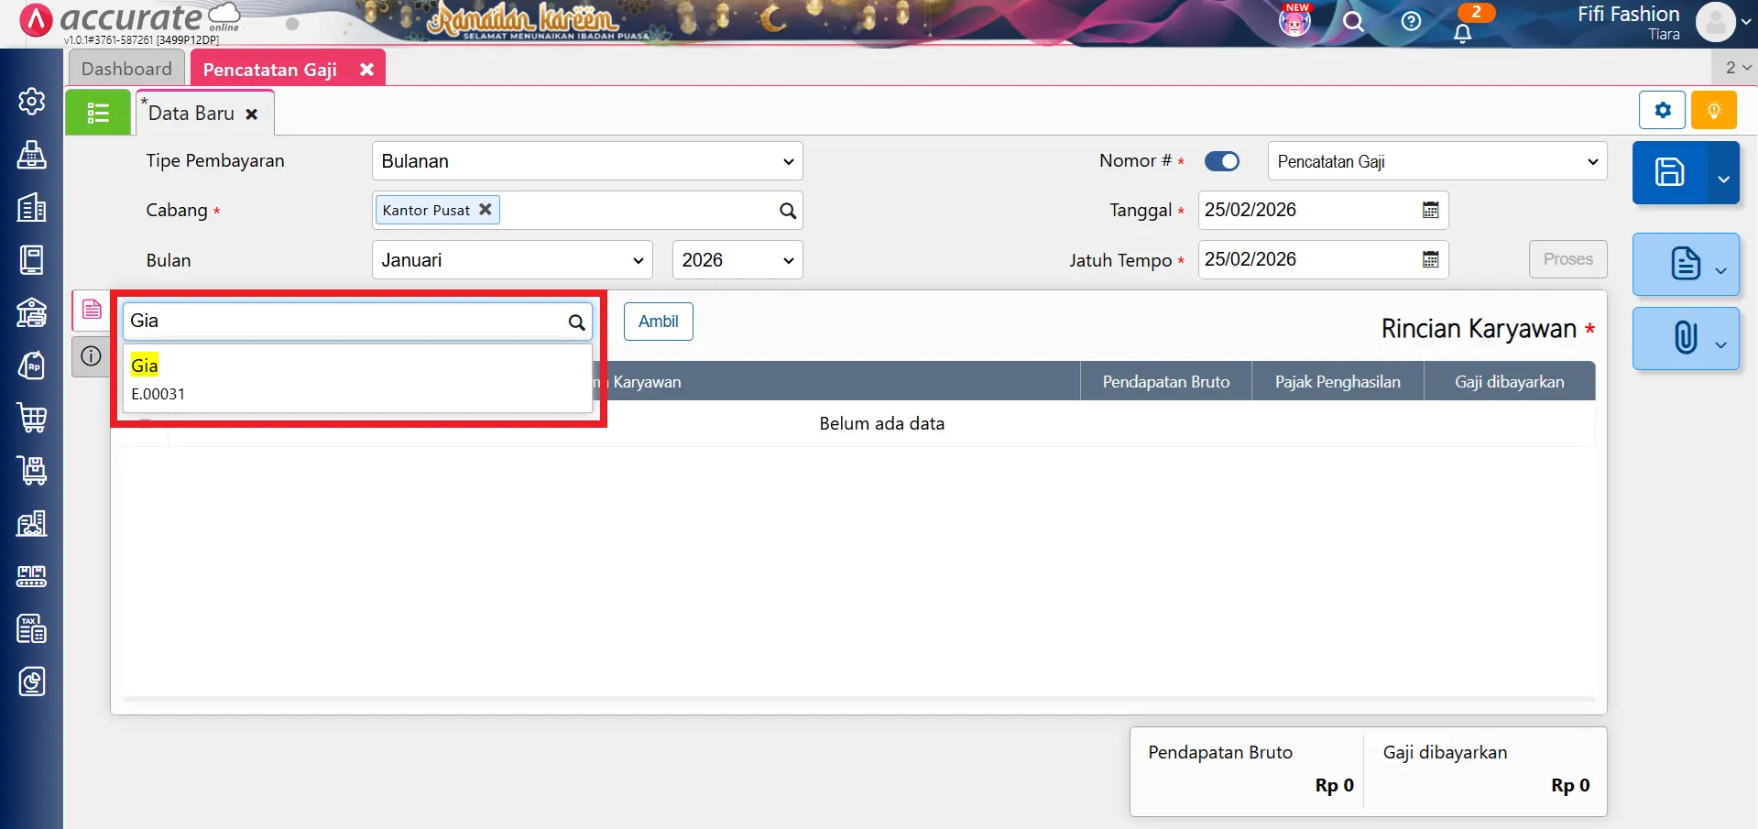Image resolution: width=1758 pixels, height=829 pixels.
Task: Toggle the Nomor # automatic numbering switch
Action: point(1221,161)
